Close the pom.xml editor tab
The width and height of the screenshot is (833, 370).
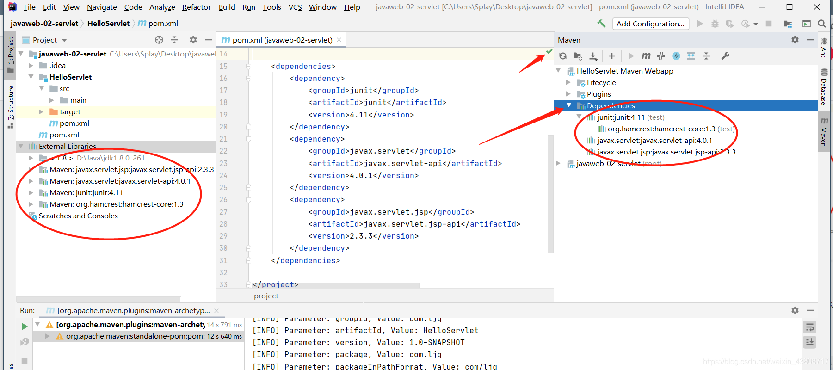339,40
